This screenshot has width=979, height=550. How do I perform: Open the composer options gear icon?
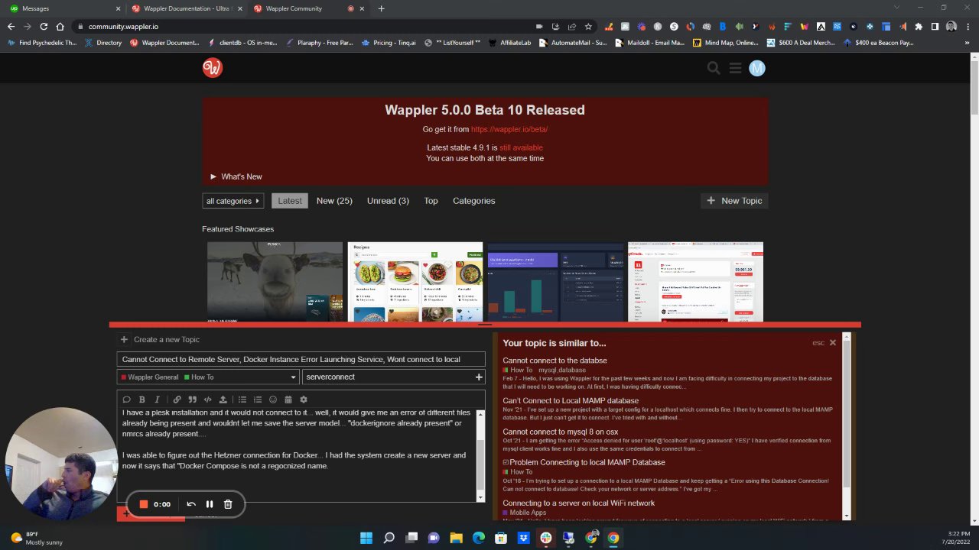click(304, 400)
